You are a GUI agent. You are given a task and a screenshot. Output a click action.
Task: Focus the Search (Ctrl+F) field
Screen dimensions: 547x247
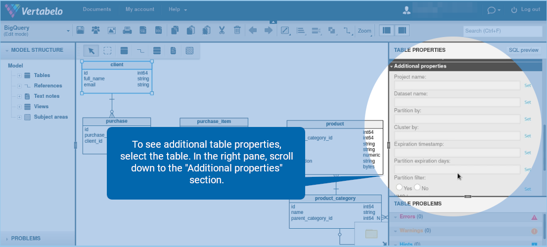tap(502, 31)
